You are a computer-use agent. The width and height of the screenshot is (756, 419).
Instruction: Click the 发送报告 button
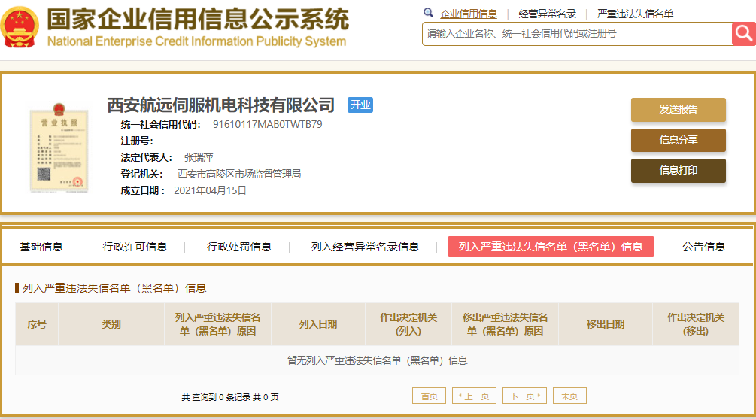[x=678, y=109]
